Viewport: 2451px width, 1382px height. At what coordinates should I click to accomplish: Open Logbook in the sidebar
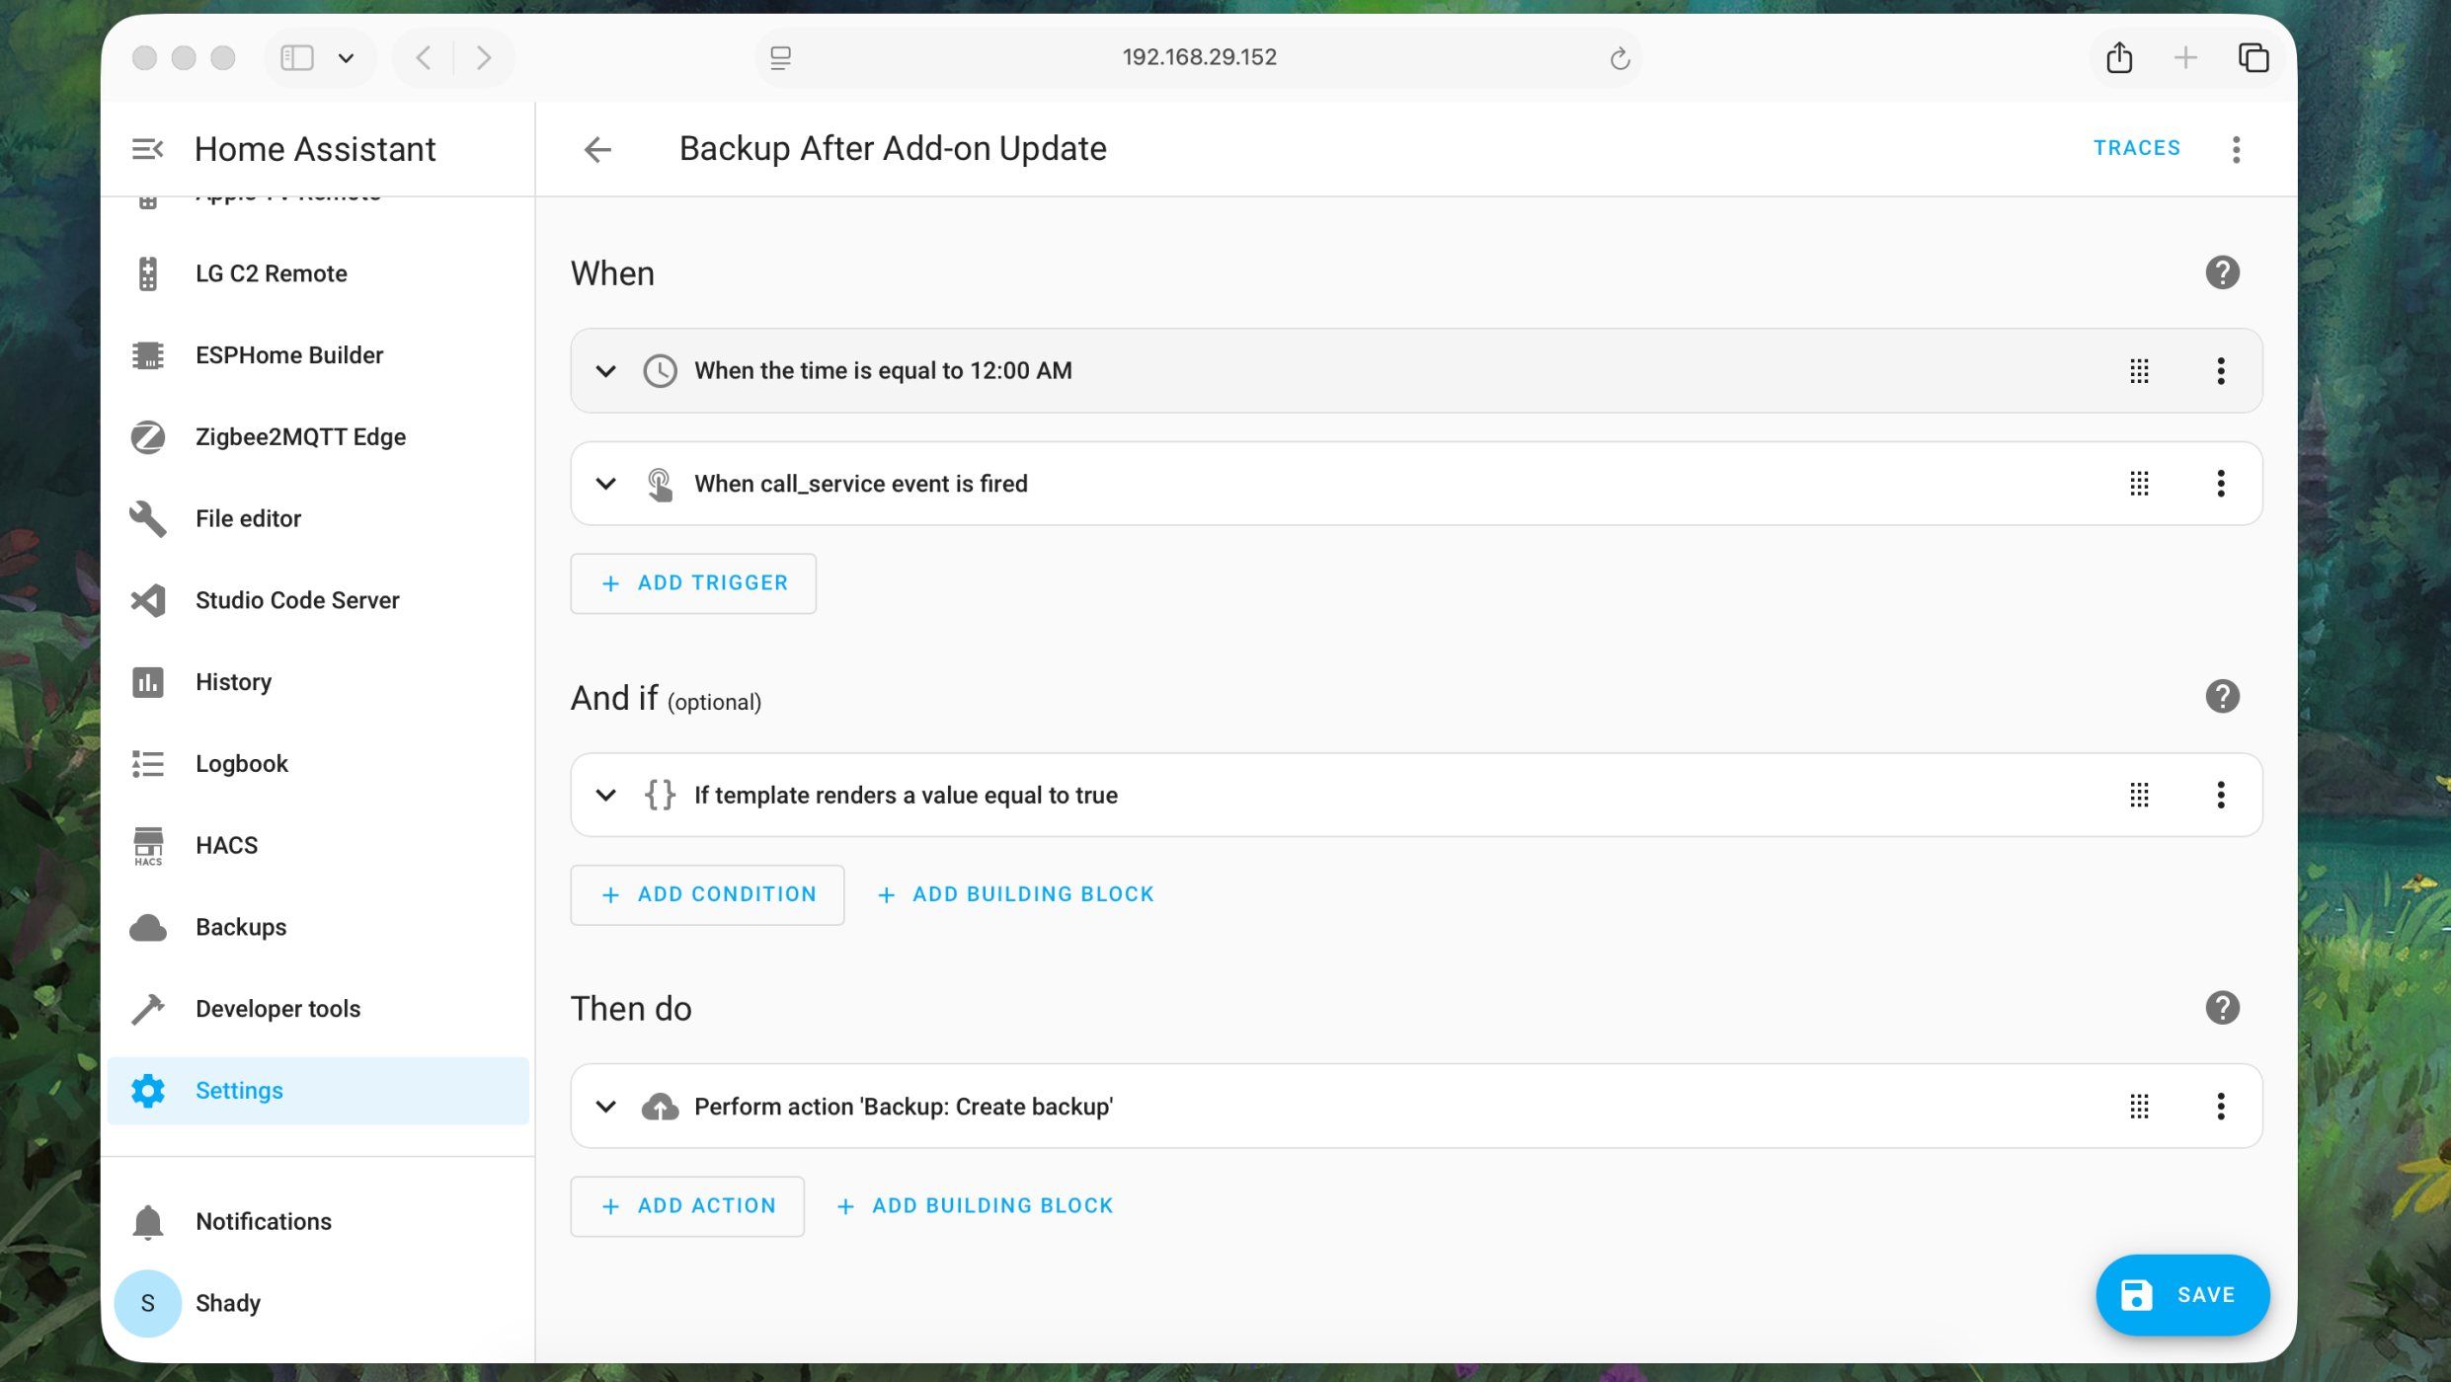(318, 764)
